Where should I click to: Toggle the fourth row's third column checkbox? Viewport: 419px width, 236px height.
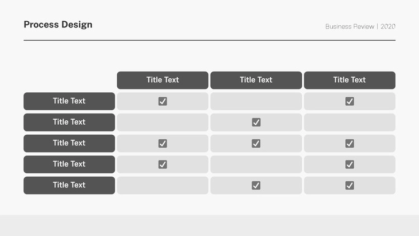(x=350, y=164)
